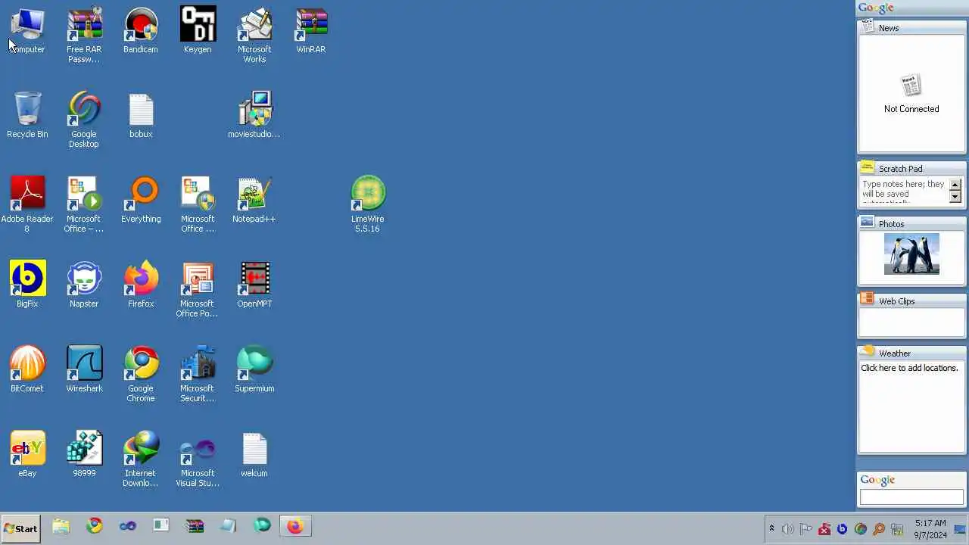Screen dimensions: 969x545
Task: Select the LimeWire 5.5.16 shortcut
Action: point(368,204)
